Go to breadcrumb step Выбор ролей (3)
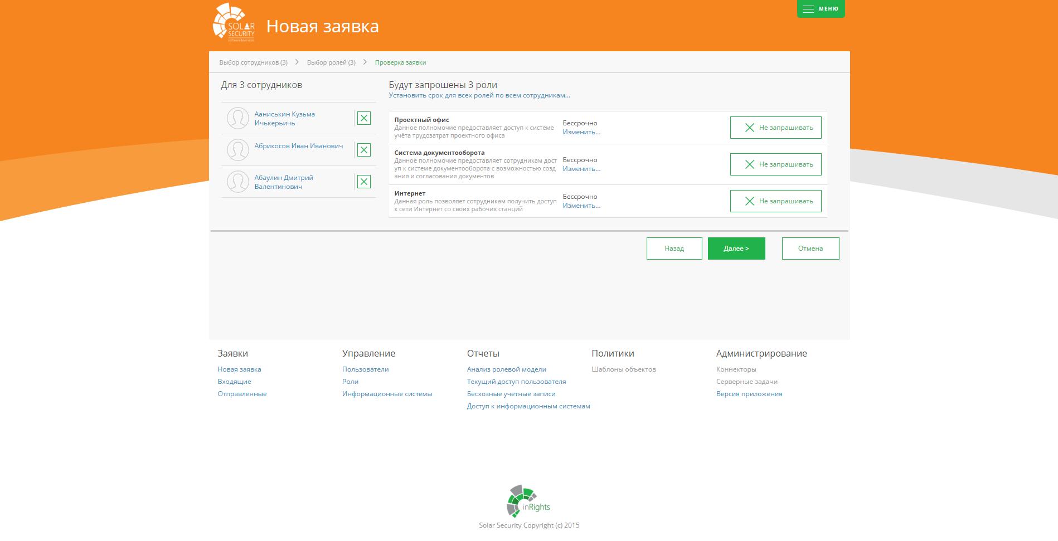 click(331, 62)
